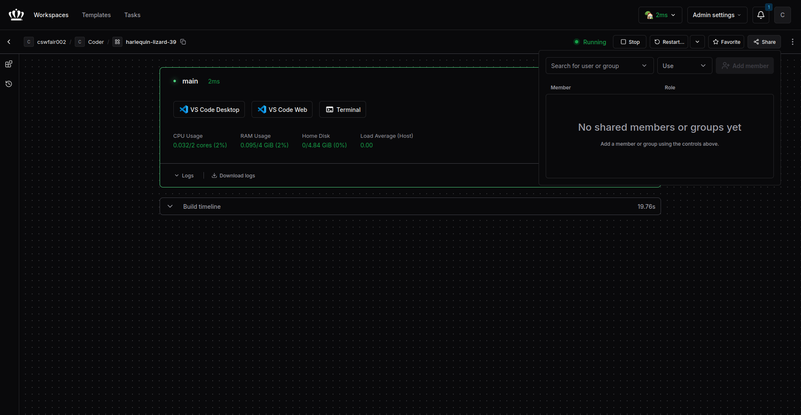Open the workspace more options kebab menu

tap(792, 42)
